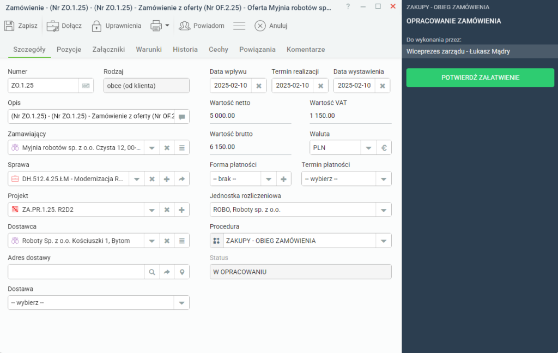Click the Adres dostawy input field
The image size is (558, 353).
click(76, 272)
